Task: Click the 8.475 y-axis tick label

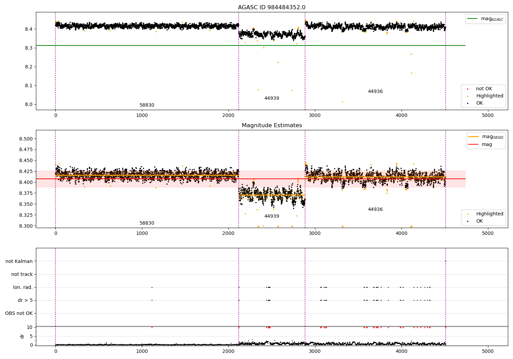Action: (26, 150)
